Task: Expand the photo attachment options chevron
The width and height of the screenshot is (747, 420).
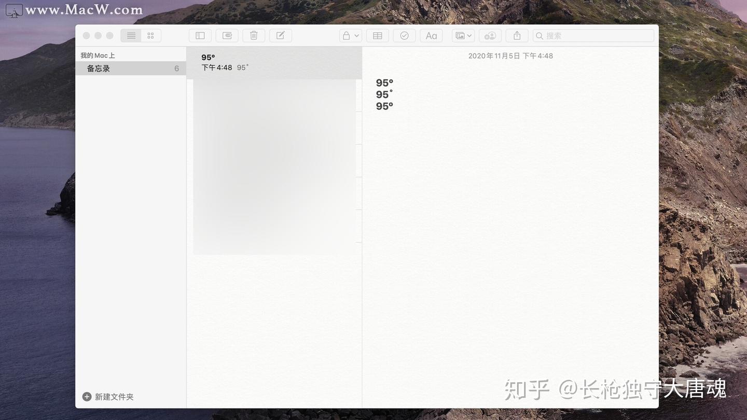Action: click(x=470, y=36)
